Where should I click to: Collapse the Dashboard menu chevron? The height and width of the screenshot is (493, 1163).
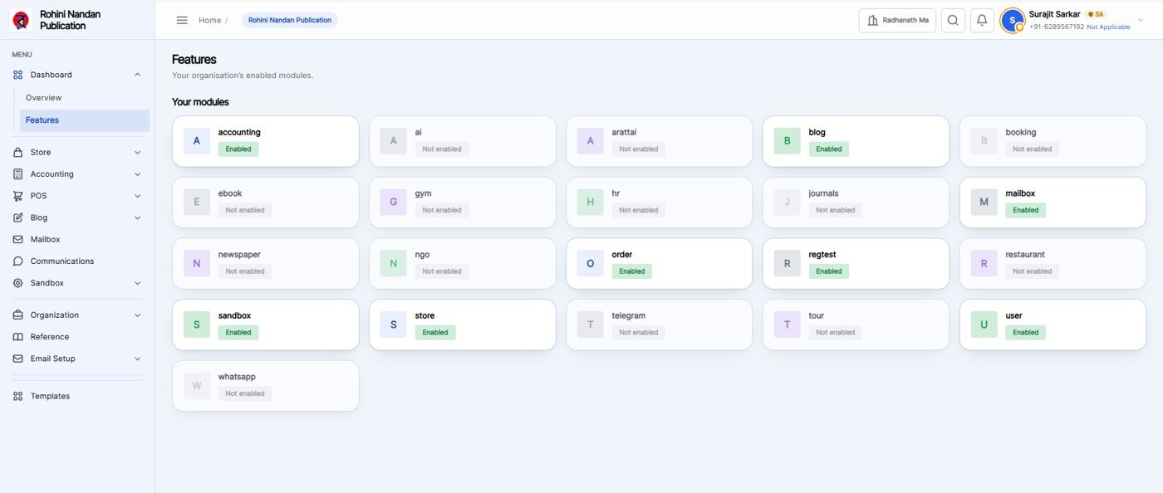[137, 75]
